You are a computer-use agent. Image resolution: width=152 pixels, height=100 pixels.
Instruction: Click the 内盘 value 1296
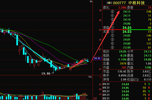pos(148,68)
